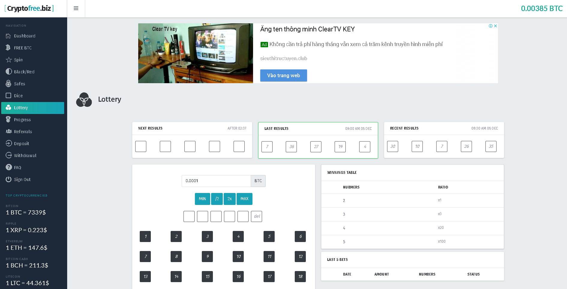Halve the bet with /2 button
The width and height of the screenshot is (567, 289).
pos(217,199)
